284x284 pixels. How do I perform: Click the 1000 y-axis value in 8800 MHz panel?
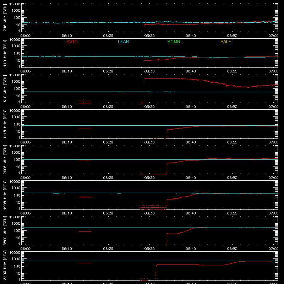click(16, 224)
